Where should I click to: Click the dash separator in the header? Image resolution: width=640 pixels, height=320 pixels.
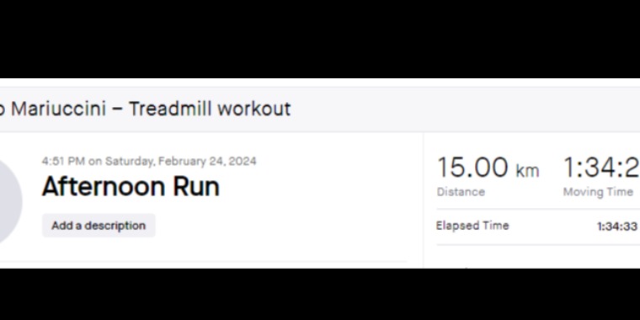click(x=118, y=109)
